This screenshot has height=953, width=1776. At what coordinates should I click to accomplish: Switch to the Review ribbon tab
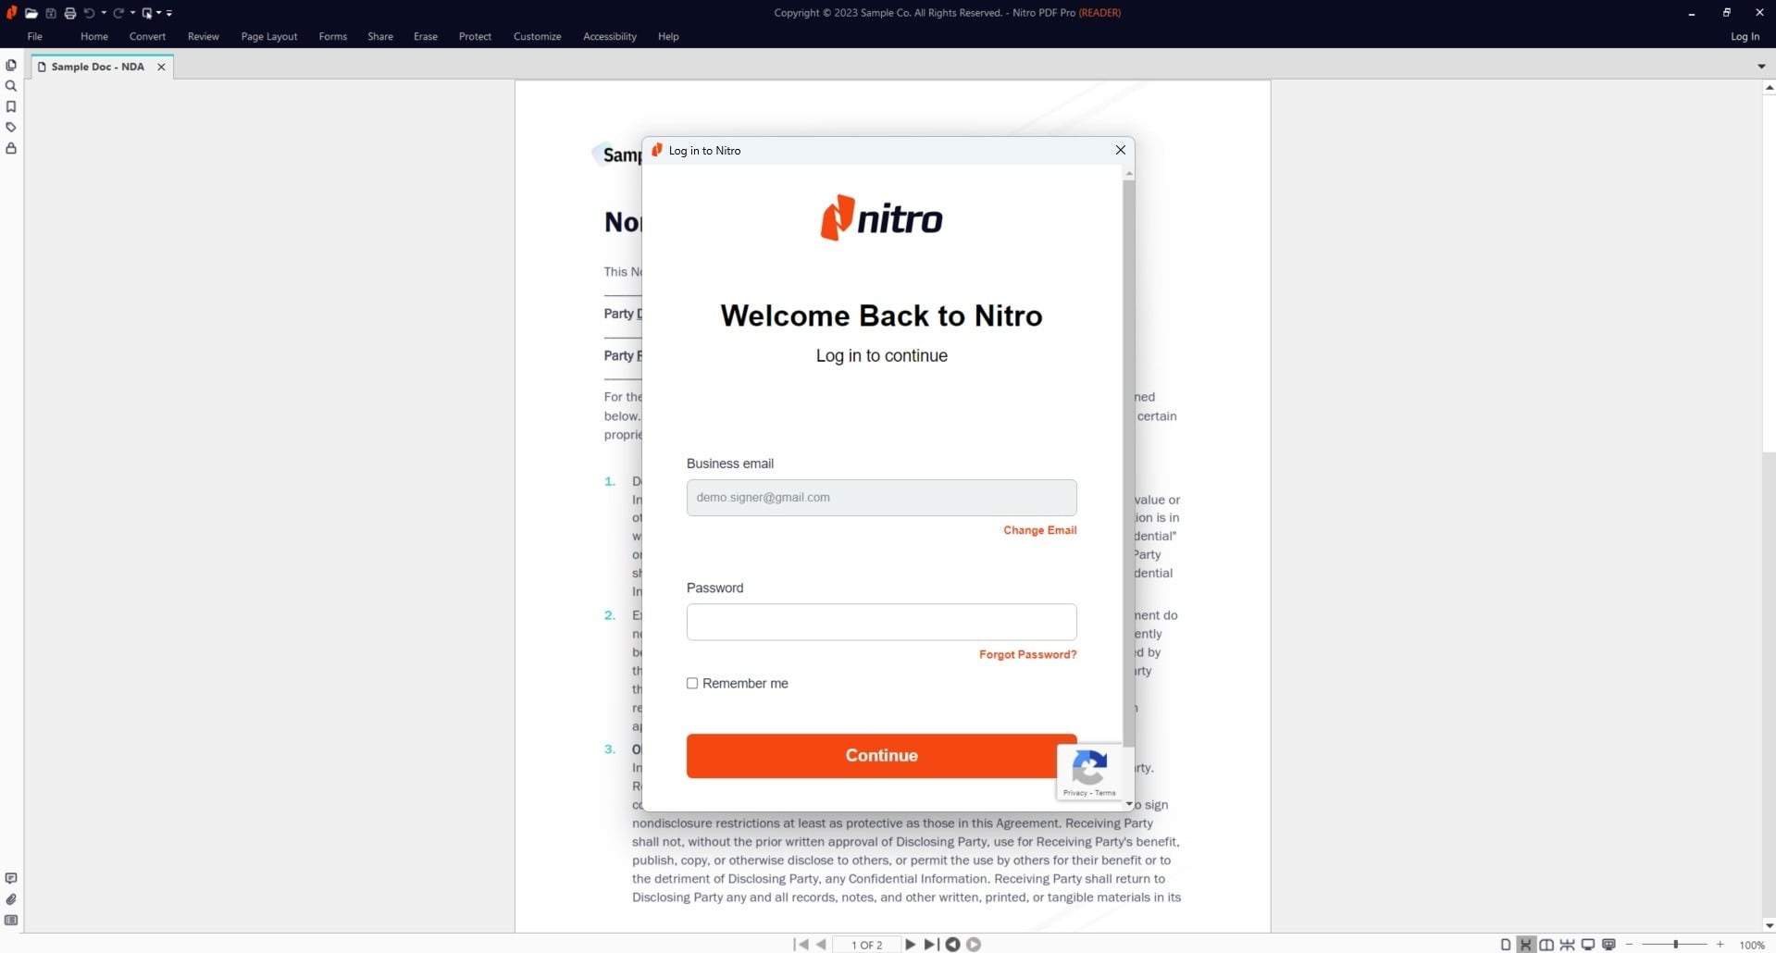204,36
